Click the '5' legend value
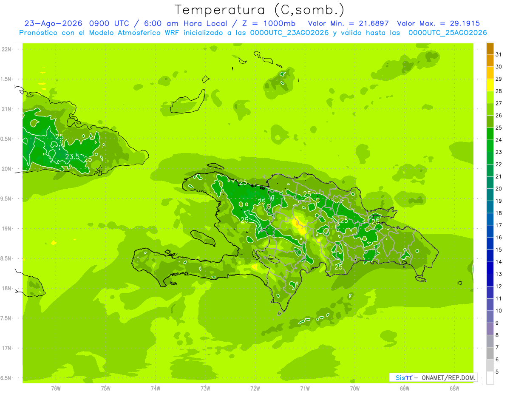 497,371
